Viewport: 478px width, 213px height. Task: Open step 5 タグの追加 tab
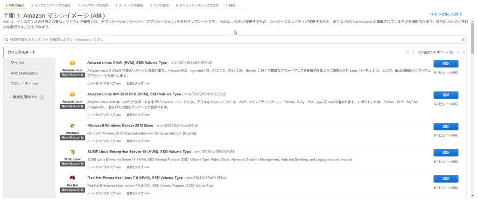[160, 6]
